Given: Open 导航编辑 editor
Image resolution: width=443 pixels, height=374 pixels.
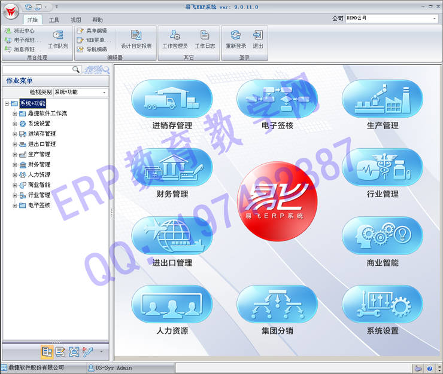Looking at the screenshot, I should tap(92, 50).
